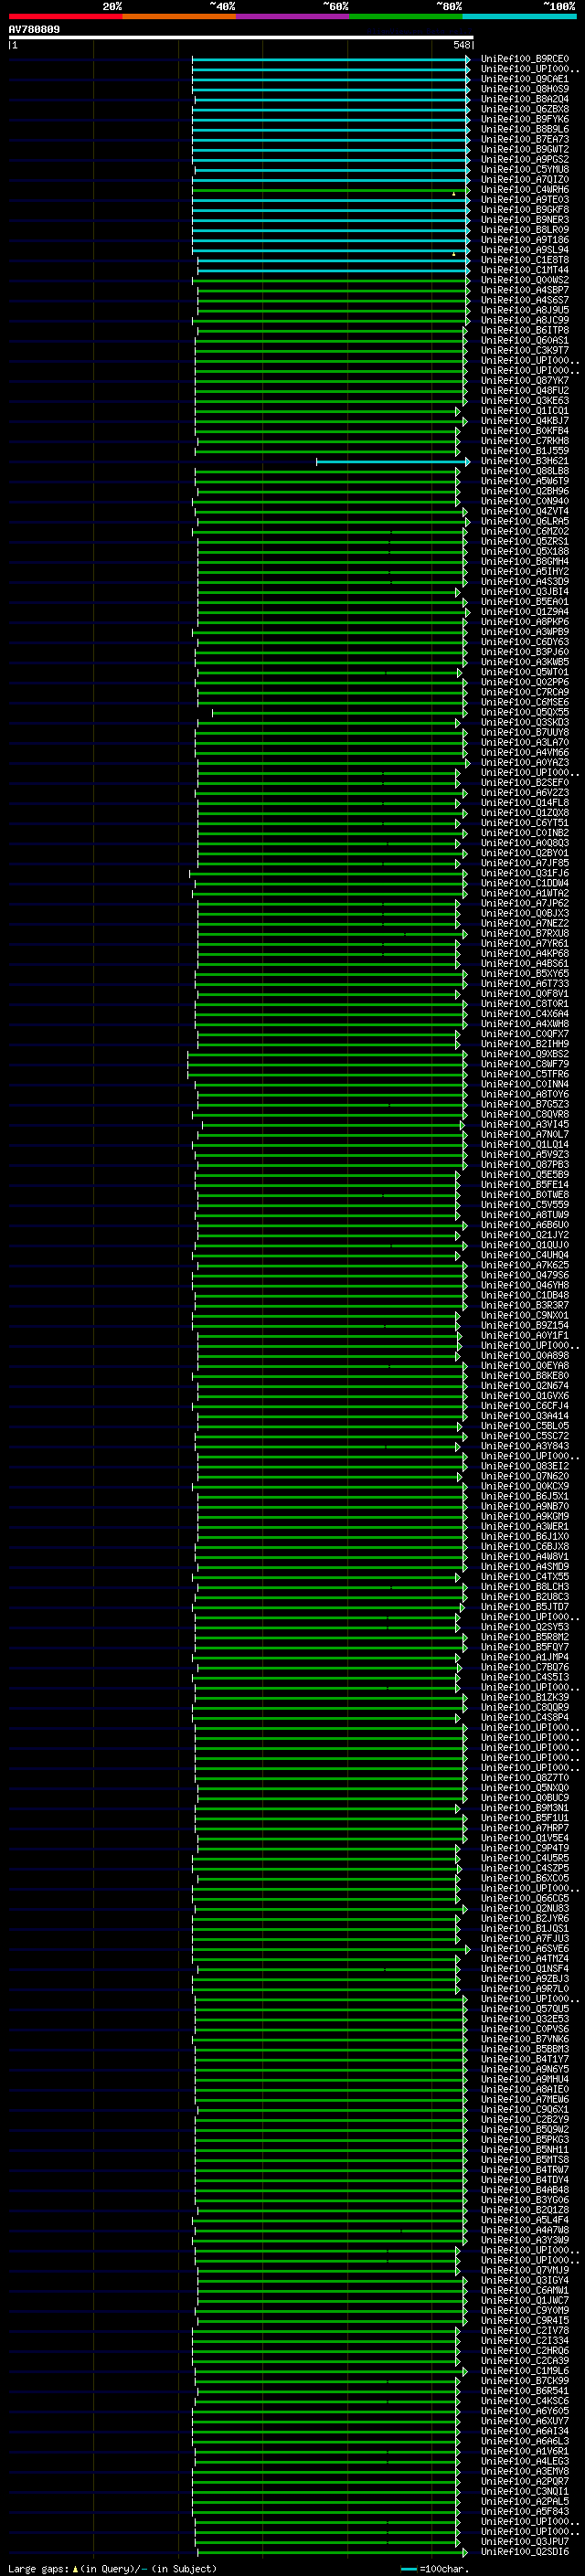Select the UniRef100_Q3JPU7 label

(524, 2541)
